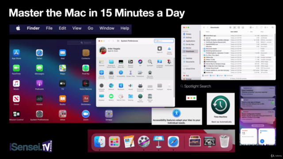
Task: Open the Window menu
Action: [x=107, y=28]
